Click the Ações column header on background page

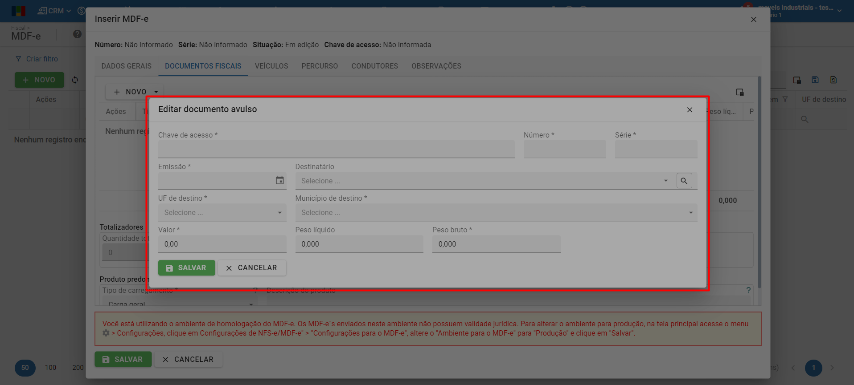46,99
